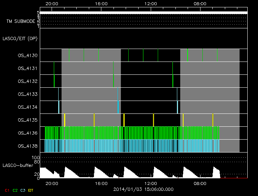Click the OS_4130 row label
Screen dimensions: 258x196
[x=28, y=55]
